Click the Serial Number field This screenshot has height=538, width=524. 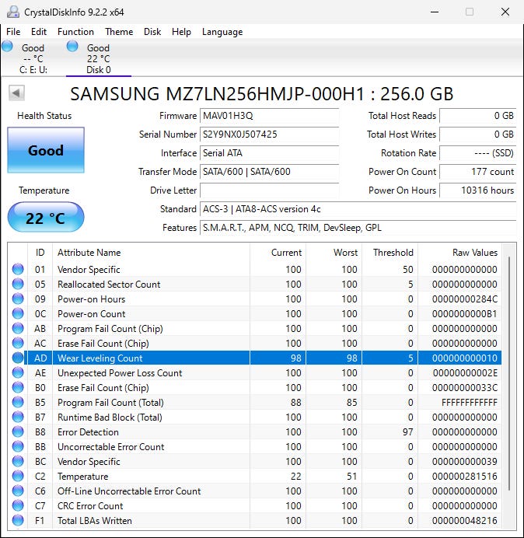(x=269, y=134)
